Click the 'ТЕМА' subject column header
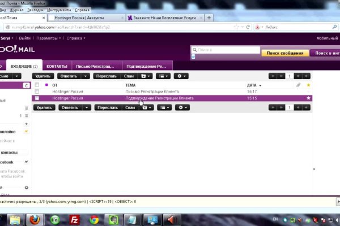This screenshot has height=226, width=340. (x=130, y=85)
